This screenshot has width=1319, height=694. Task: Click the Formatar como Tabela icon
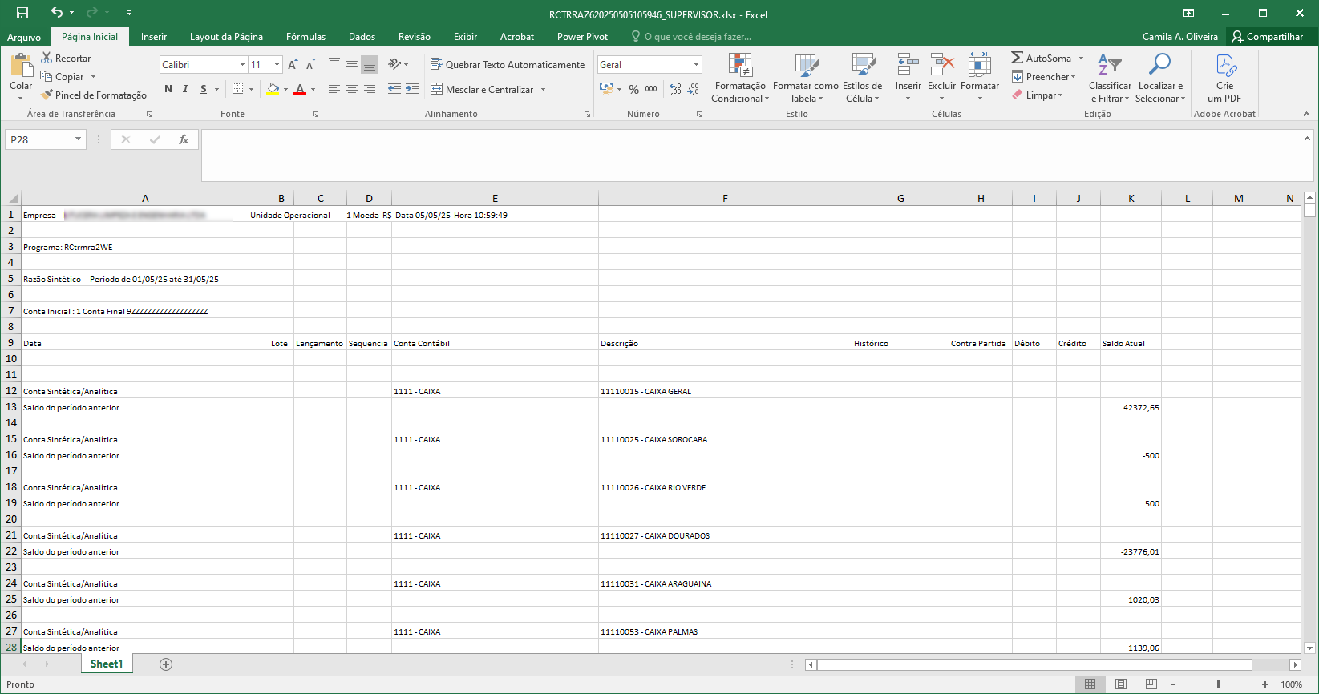point(806,66)
